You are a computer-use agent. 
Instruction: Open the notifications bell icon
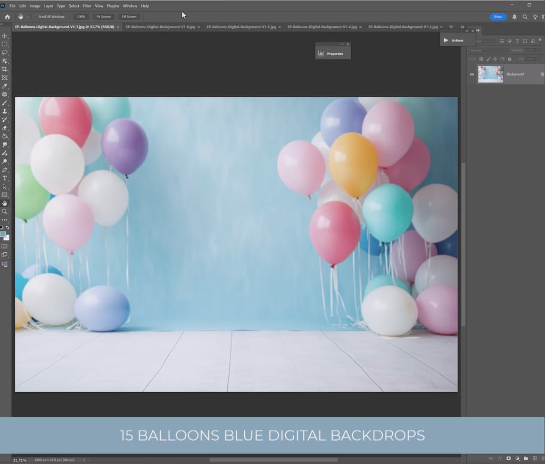point(514,16)
